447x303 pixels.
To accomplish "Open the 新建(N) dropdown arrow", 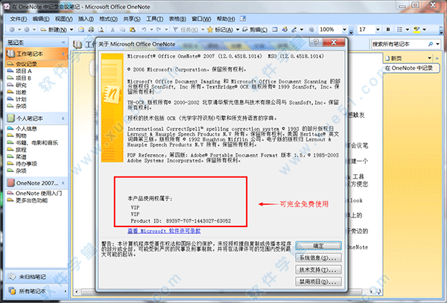I will 72,29.
